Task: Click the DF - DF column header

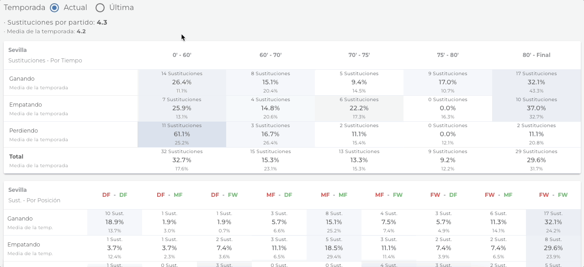Action: click(115, 195)
